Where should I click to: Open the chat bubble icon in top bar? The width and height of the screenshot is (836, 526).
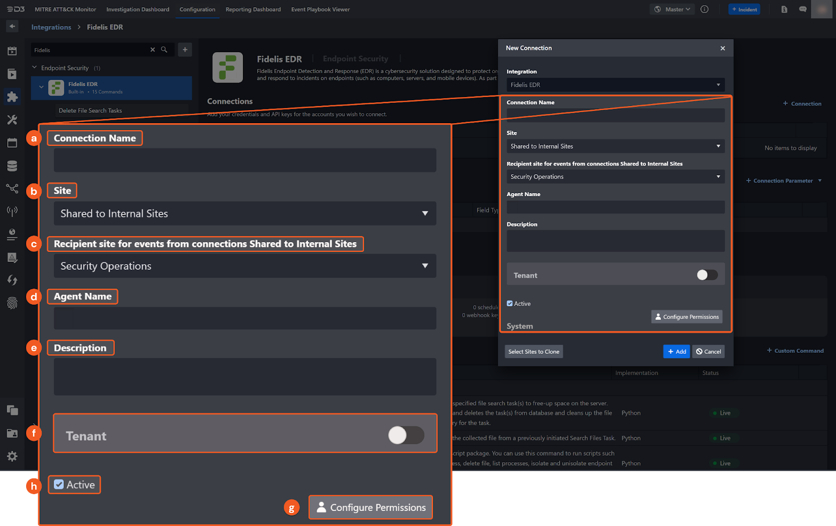click(803, 9)
